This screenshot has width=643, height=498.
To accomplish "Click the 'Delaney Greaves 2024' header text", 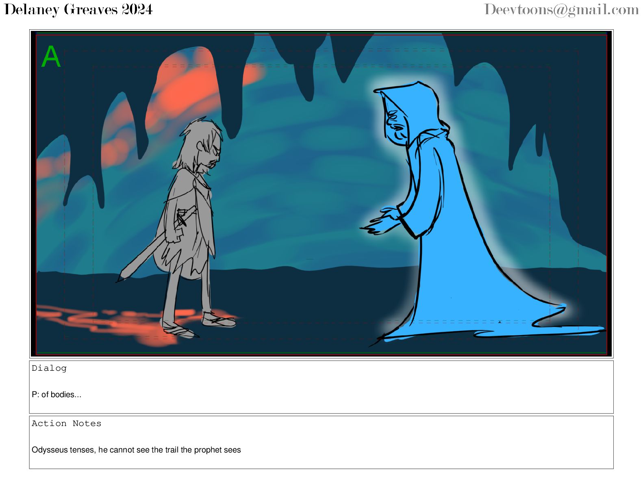I will (78, 9).
